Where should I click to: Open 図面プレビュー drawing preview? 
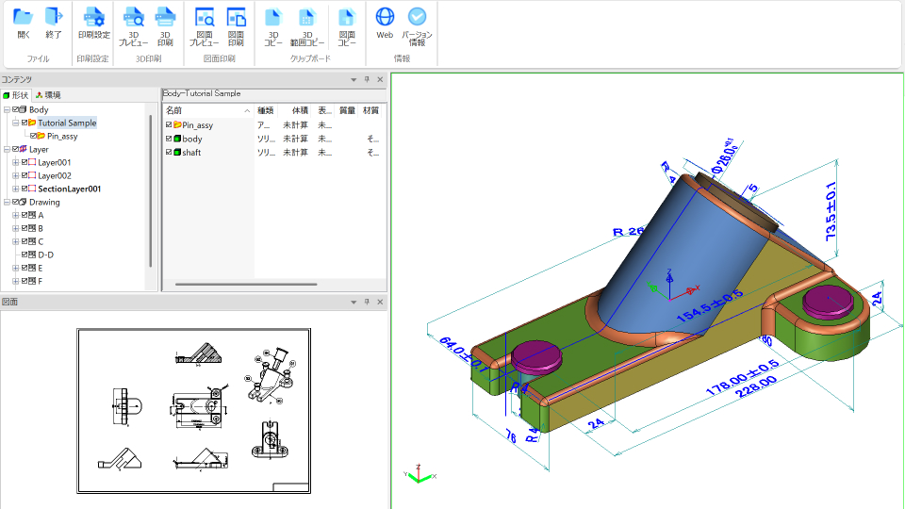click(204, 23)
